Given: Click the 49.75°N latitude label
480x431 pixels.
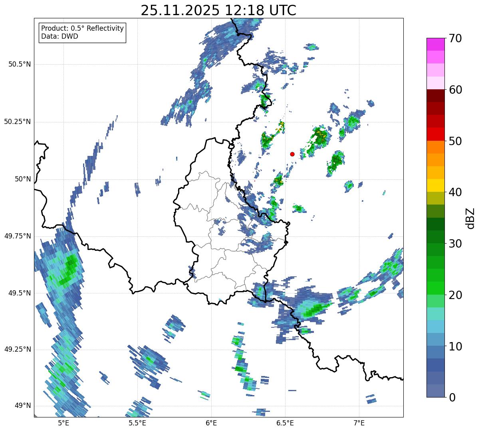Looking at the screenshot, I should click(18, 236).
